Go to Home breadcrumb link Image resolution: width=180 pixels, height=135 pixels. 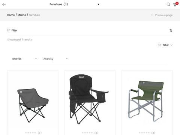tap(11, 15)
